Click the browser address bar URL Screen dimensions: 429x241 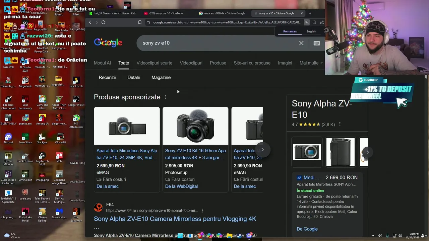227,22
